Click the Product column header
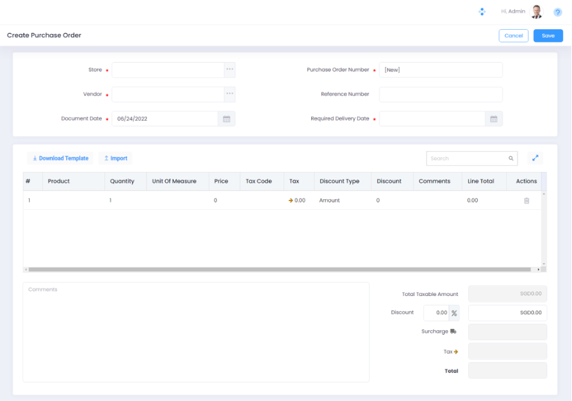The height and width of the screenshot is (401, 572). pyautogui.click(x=59, y=181)
